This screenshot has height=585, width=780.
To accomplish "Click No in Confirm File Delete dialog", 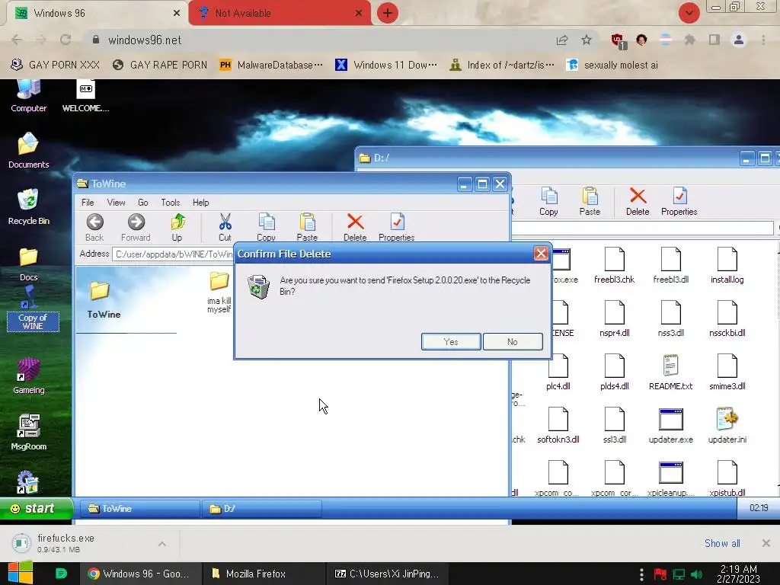I will 513,342.
